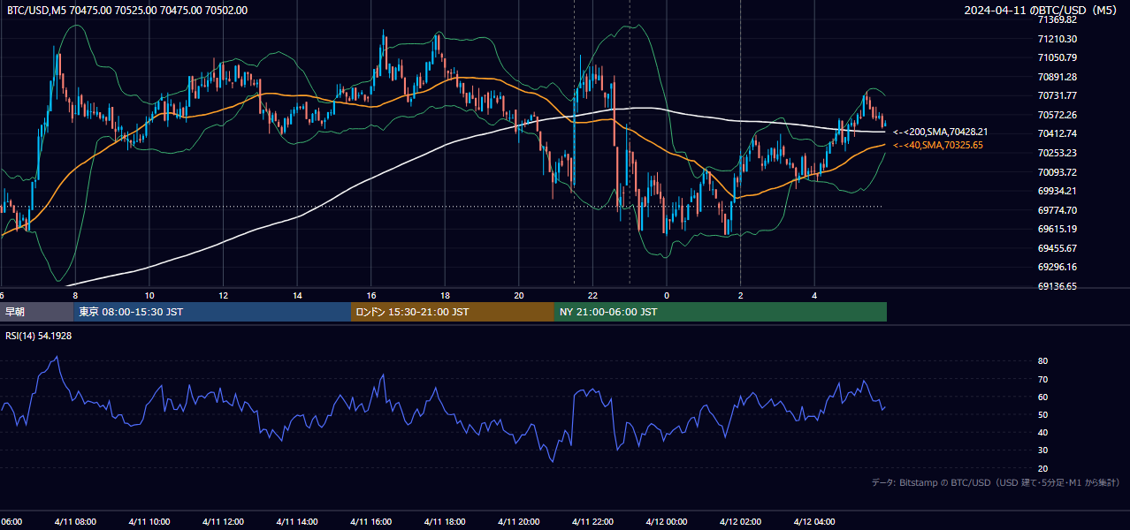Click the NY 21:00-06:00 JST session bar
The height and width of the screenshot is (530, 1130).
coord(721,312)
